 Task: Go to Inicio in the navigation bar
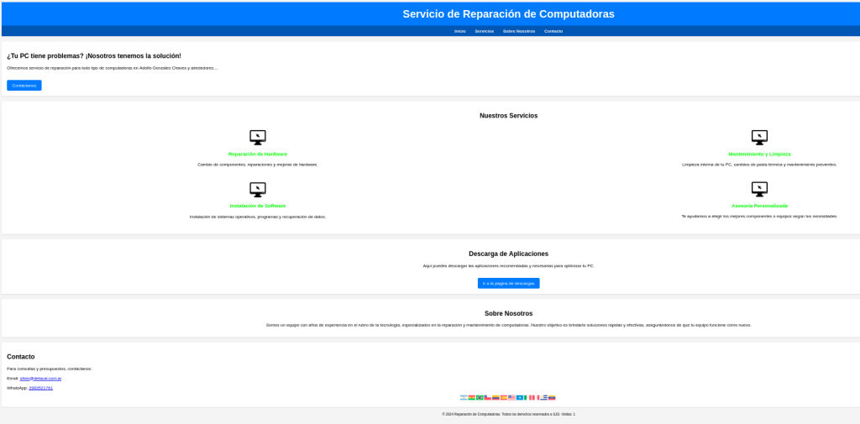tap(459, 31)
